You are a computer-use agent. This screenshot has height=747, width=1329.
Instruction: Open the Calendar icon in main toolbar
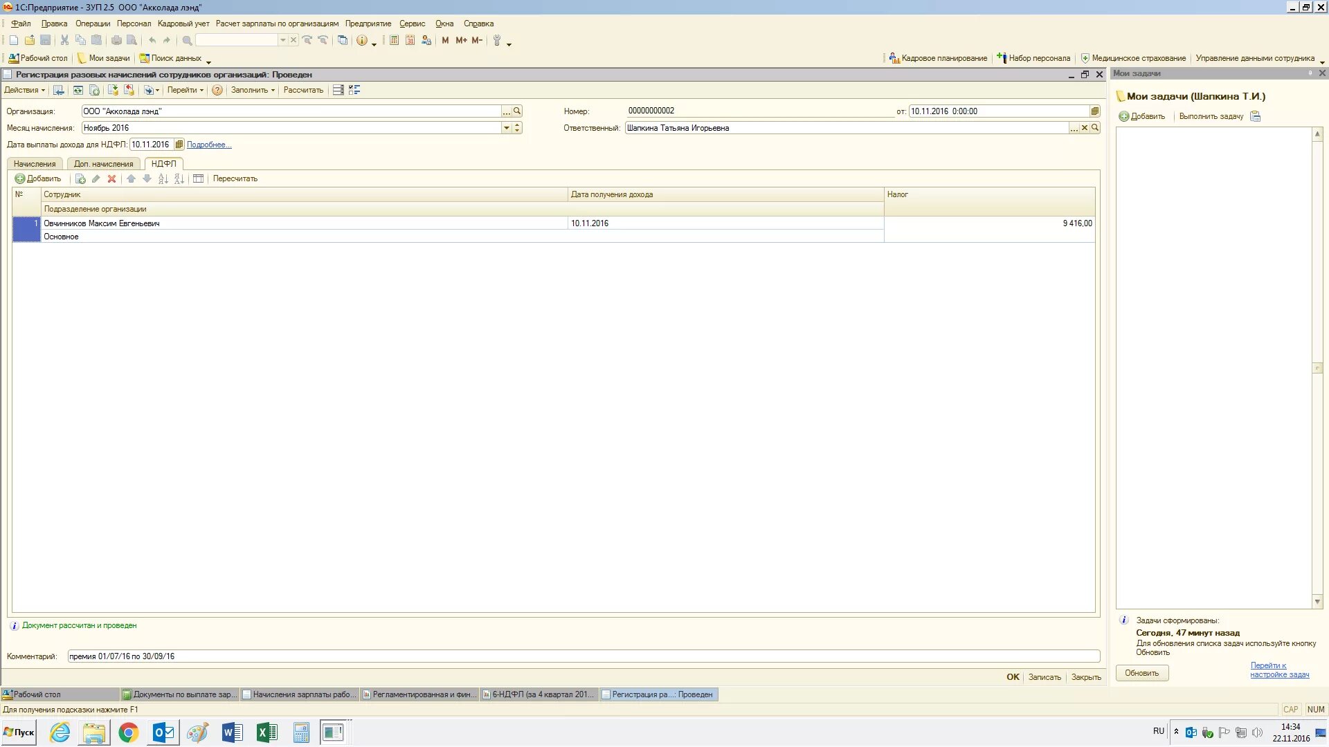(x=410, y=40)
